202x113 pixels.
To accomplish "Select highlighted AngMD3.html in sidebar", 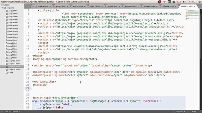I will [x=14, y=67].
